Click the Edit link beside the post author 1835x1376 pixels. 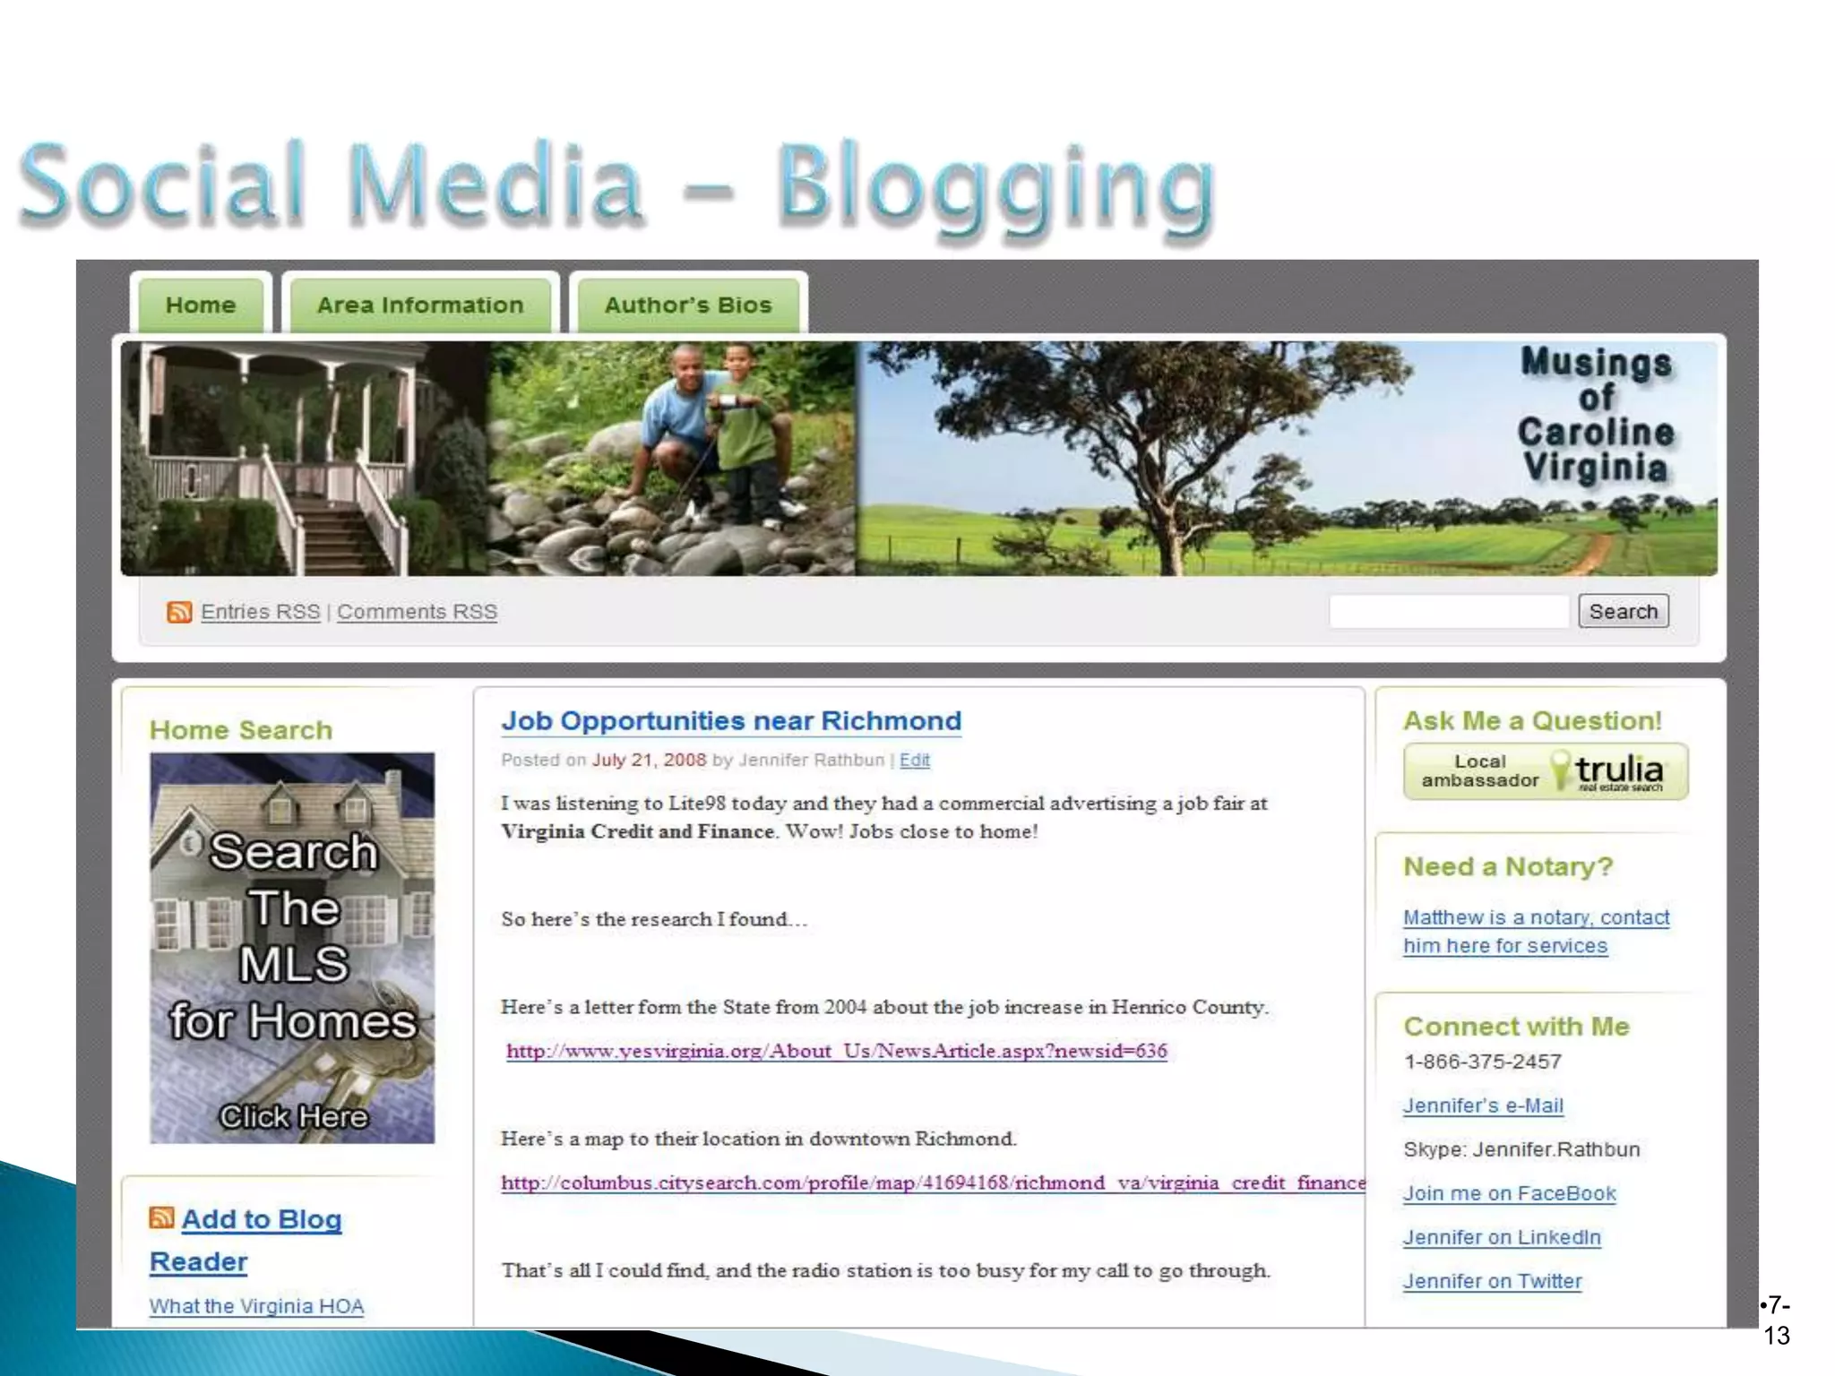tap(914, 761)
